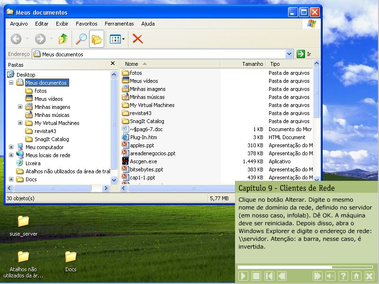The image size is (379, 284).
Task: Collapse the Meus documentos tree node
Action: 11,83
